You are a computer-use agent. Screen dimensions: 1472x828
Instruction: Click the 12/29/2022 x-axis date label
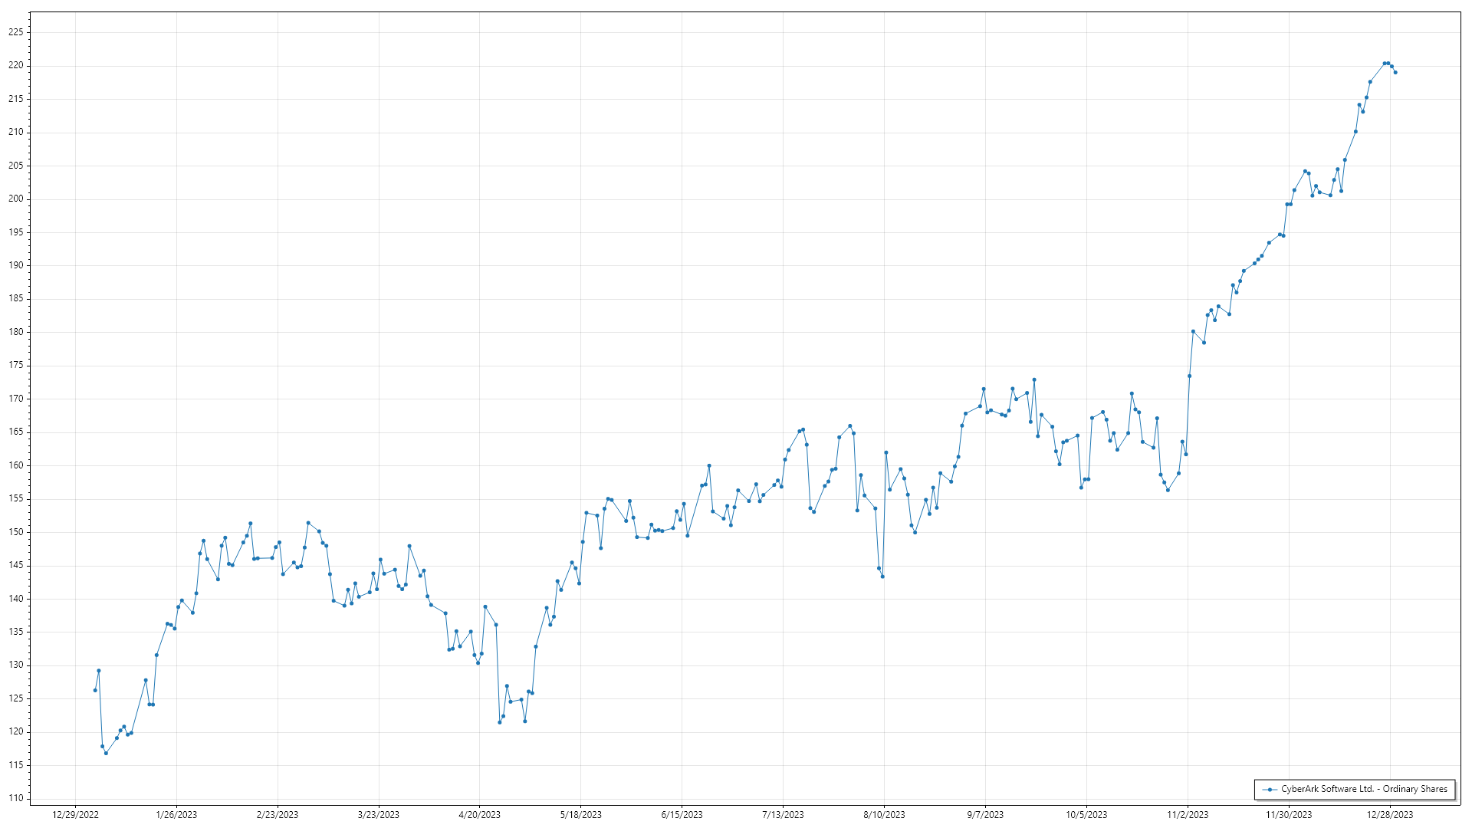(x=75, y=814)
